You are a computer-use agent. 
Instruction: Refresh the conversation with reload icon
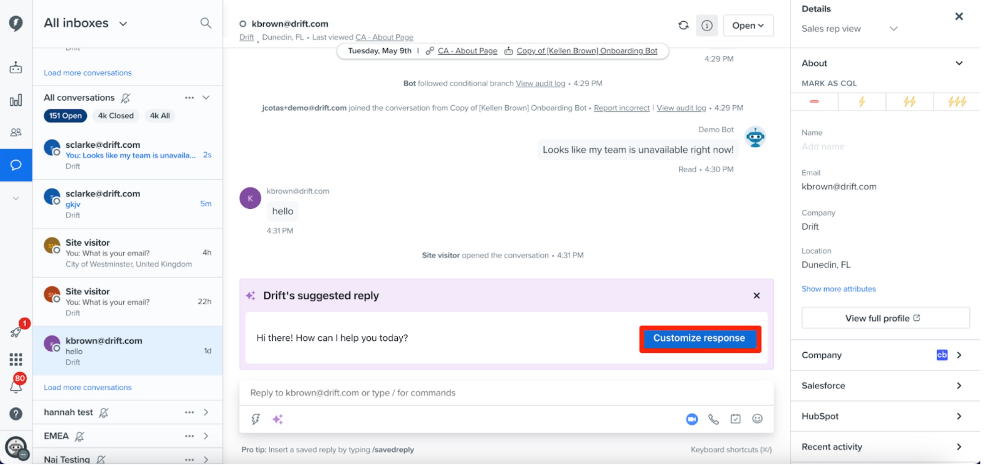pos(683,26)
